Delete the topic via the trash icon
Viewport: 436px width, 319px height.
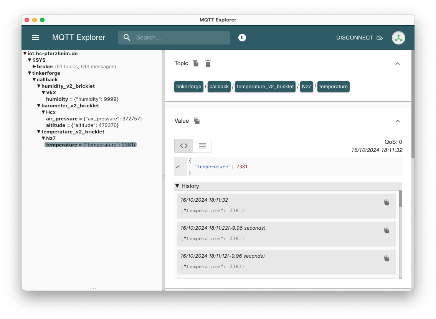click(208, 64)
